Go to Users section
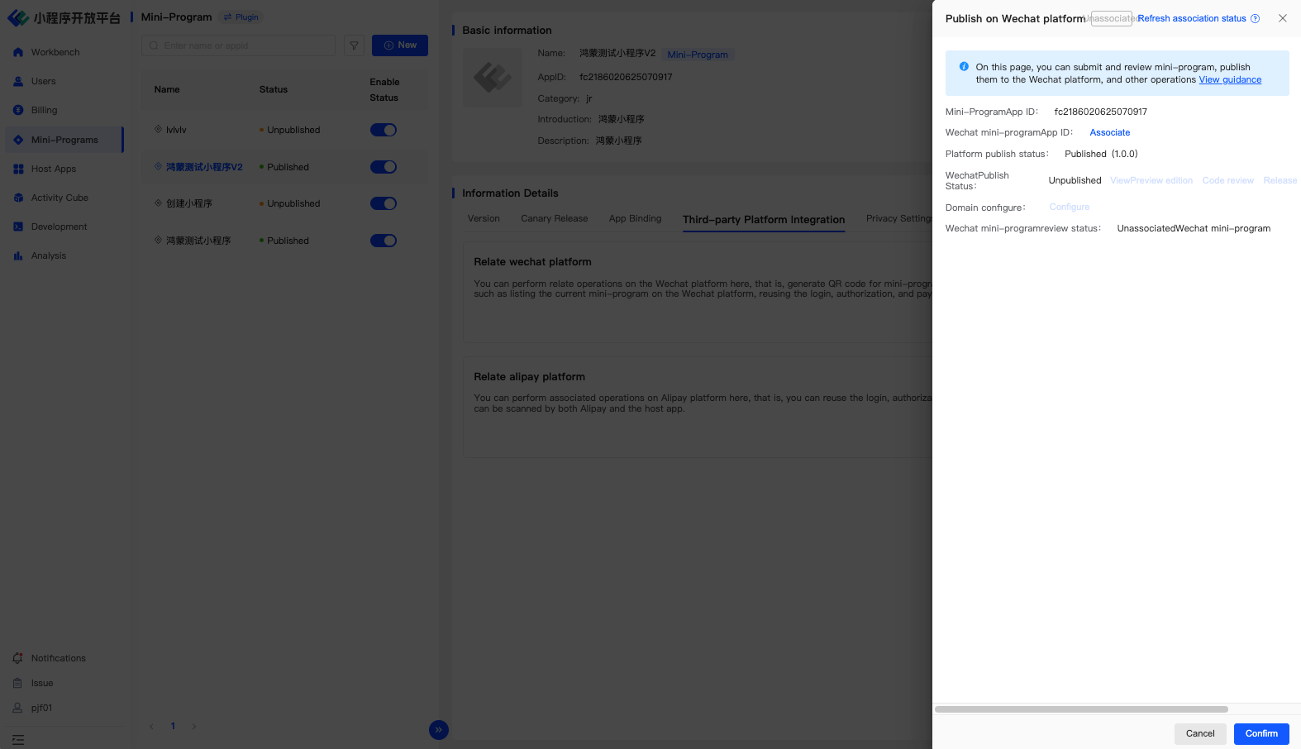Image resolution: width=1301 pixels, height=749 pixels. (43, 81)
